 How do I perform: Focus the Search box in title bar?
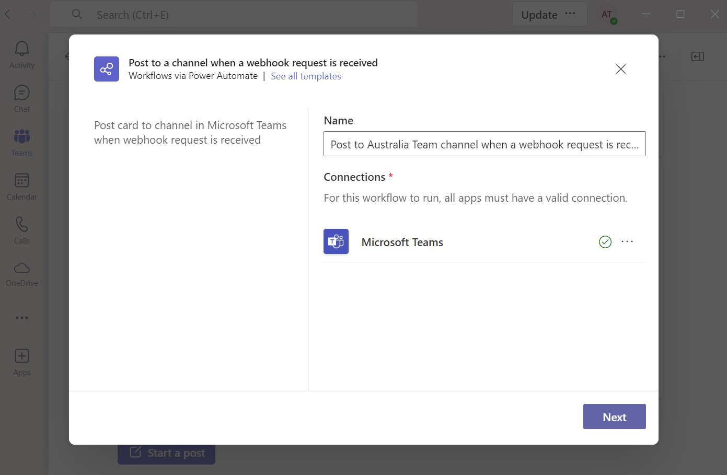234,15
